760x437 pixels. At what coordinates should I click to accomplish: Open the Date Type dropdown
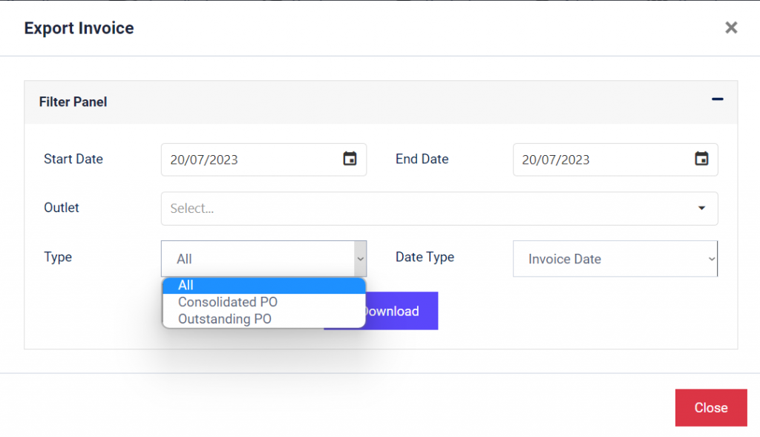pyautogui.click(x=615, y=258)
